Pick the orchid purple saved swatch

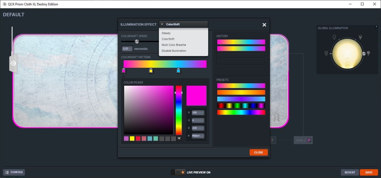point(126,139)
